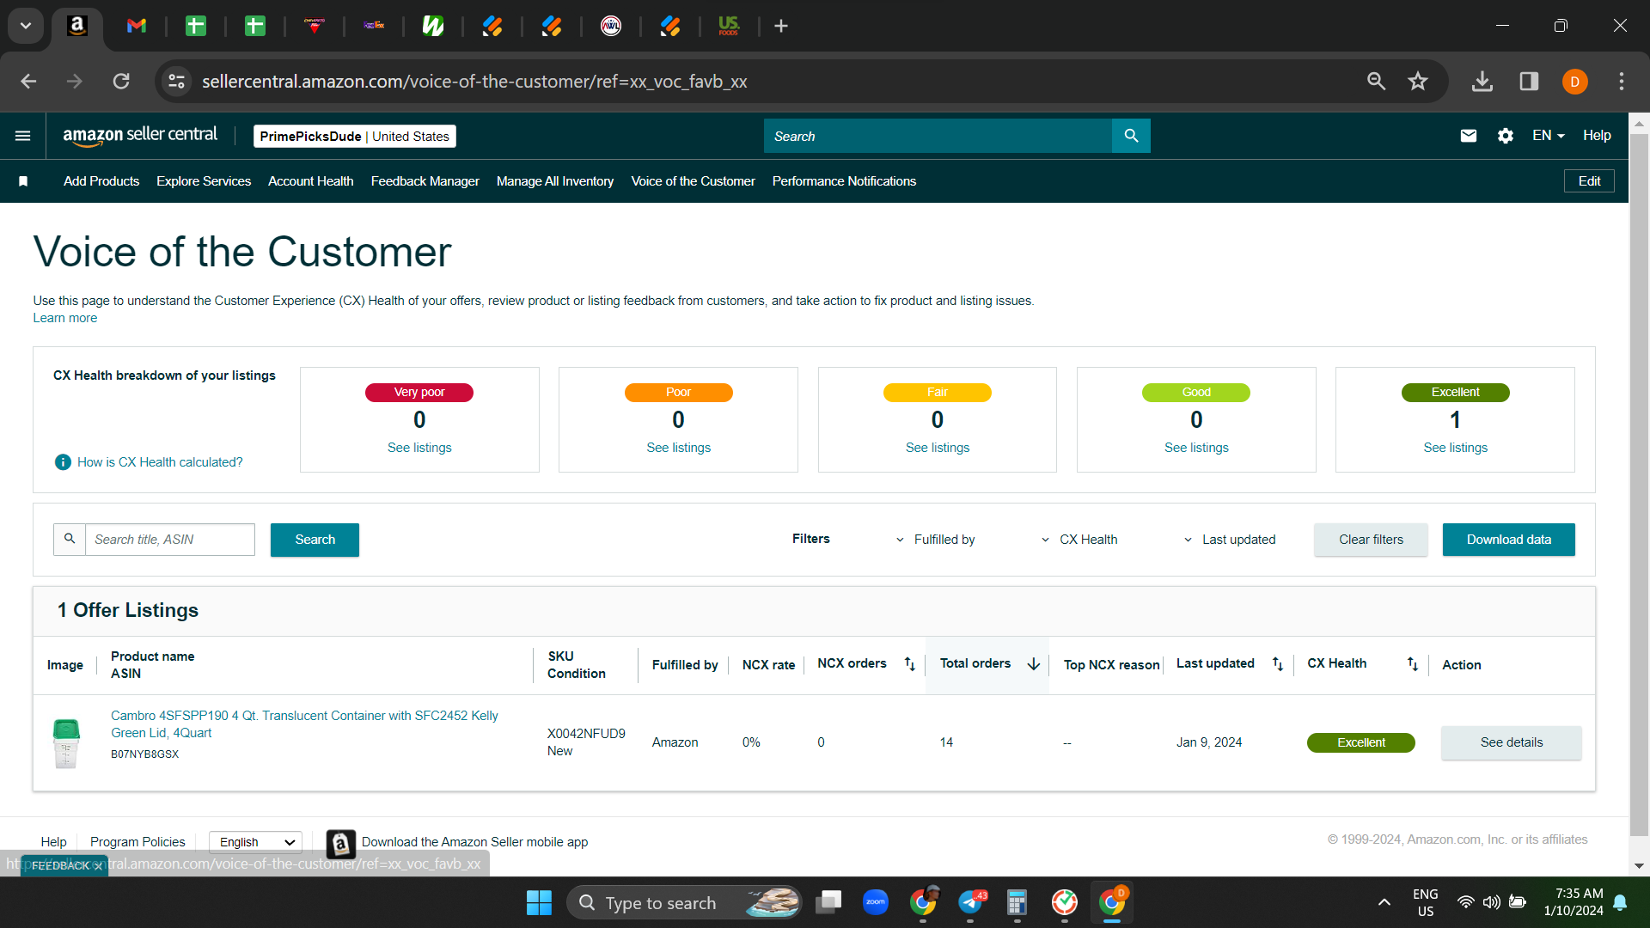Open the Windows notification bell
Viewport: 1650px width, 928px height.
(x=1621, y=902)
